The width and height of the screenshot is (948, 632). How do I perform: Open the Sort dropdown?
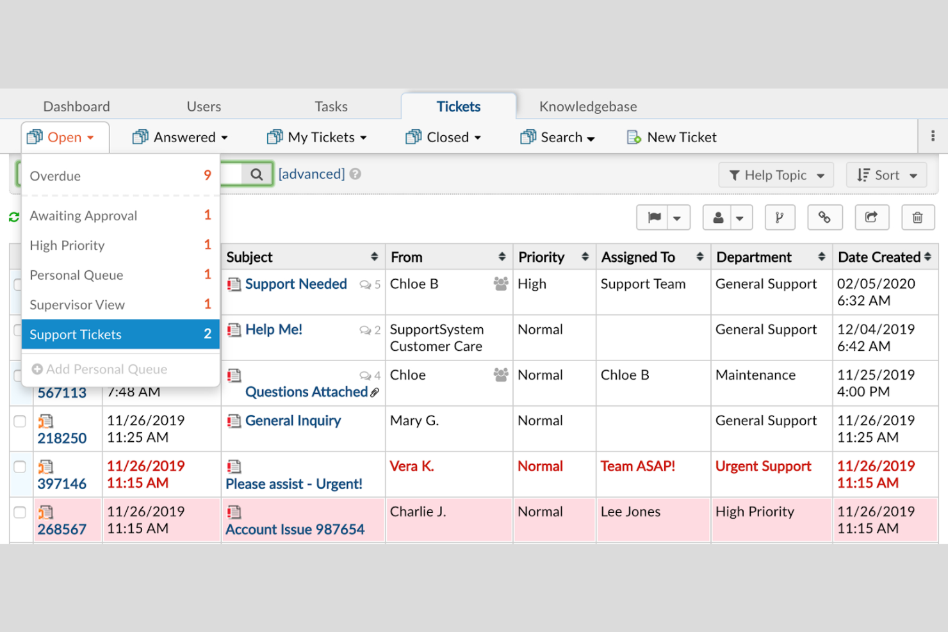pos(887,175)
